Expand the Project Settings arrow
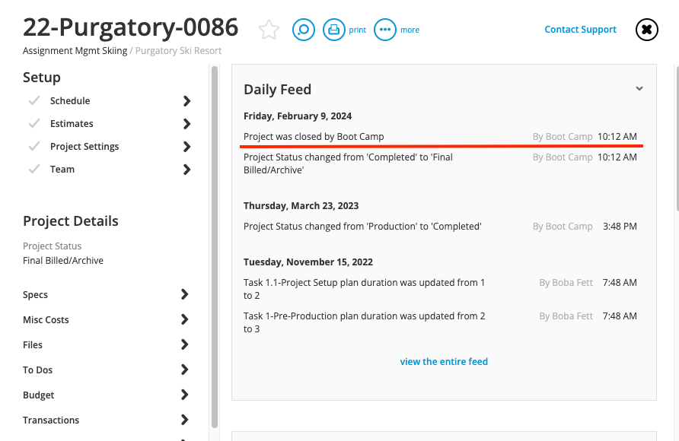This screenshot has height=441, width=679. pos(186,147)
